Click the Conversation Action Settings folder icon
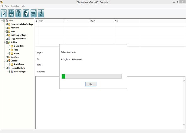The height and width of the screenshot is (133, 186). point(9,24)
